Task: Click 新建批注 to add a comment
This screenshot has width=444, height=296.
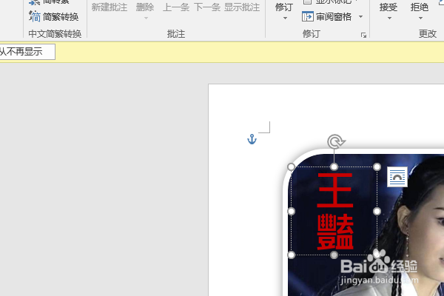Action: point(110,7)
